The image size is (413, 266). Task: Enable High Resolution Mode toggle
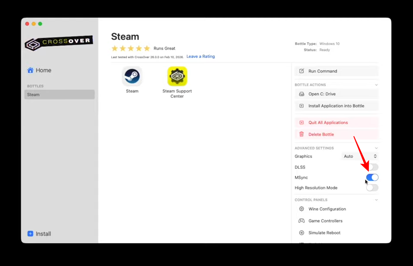pyautogui.click(x=372, y=188)
